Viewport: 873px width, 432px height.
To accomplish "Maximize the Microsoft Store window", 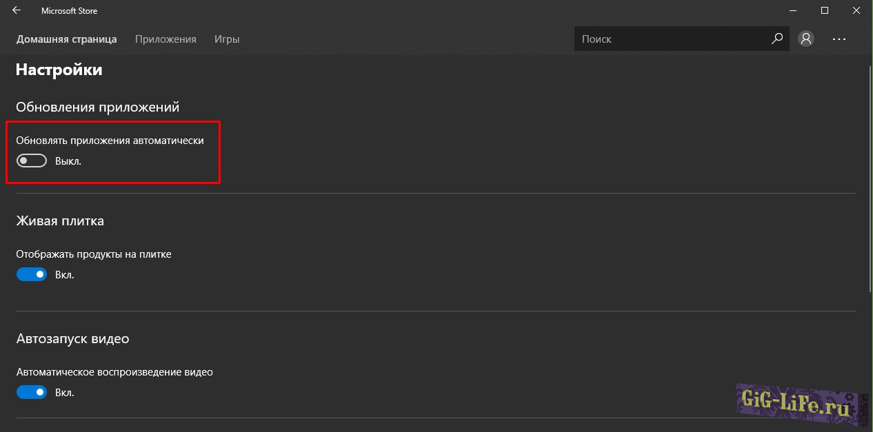I will 825,11.
